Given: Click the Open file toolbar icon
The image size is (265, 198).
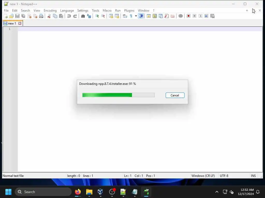Looking at the screenshot, I should (x=11, y=16).
